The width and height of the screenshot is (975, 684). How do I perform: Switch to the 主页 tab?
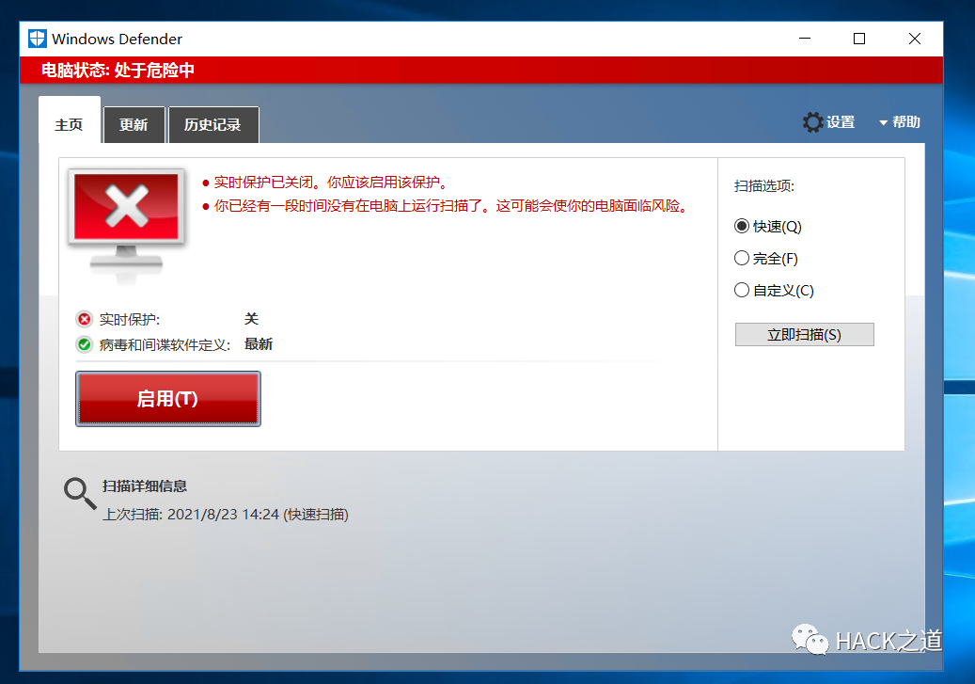pos(69,124)
